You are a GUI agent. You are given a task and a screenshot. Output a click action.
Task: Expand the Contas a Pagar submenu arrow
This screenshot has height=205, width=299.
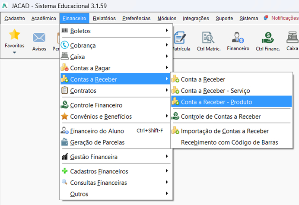[x=167, y=67]
